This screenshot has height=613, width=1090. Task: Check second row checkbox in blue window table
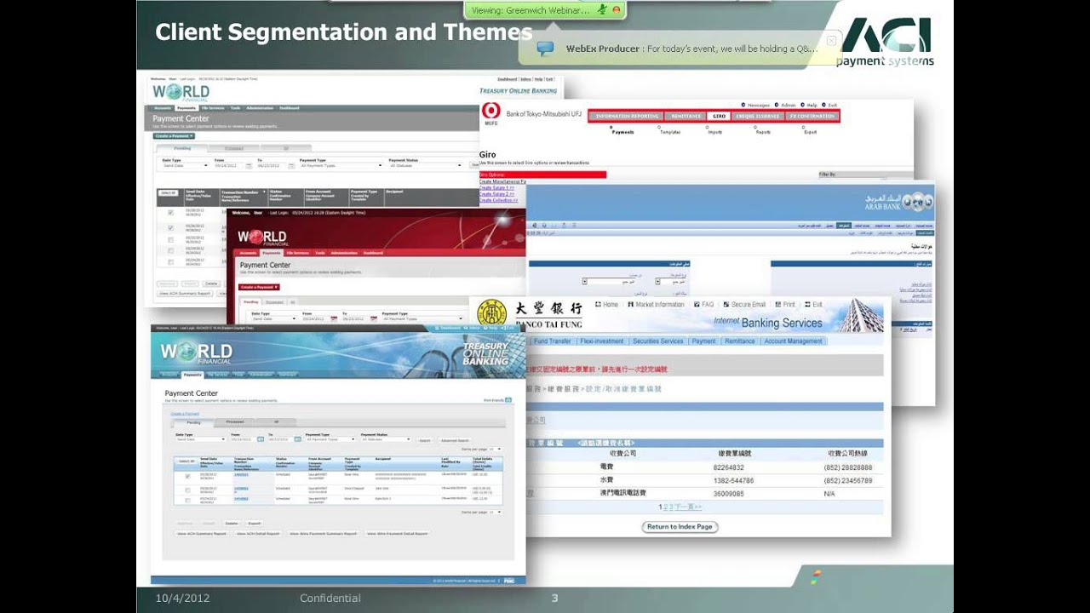click(187, 490)
